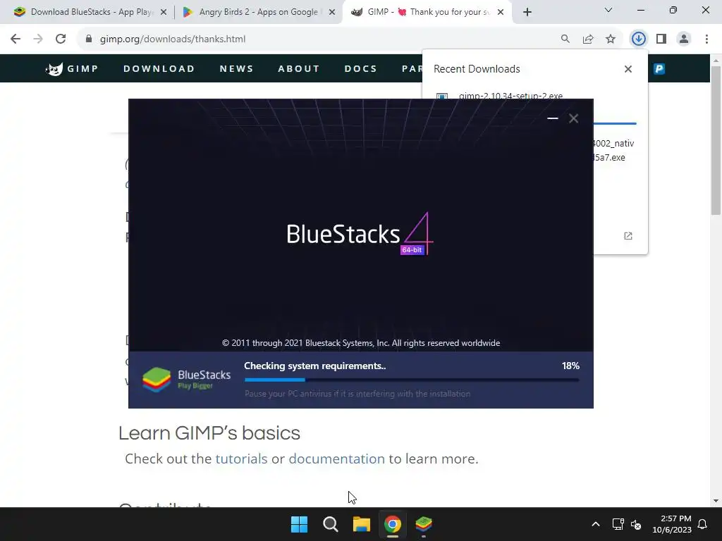Open the Chrome profile avatar
722x541 pixels.
(684, 39)
